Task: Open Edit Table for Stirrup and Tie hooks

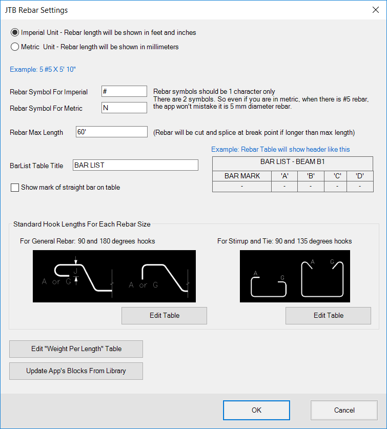Action: click(328, 315)
